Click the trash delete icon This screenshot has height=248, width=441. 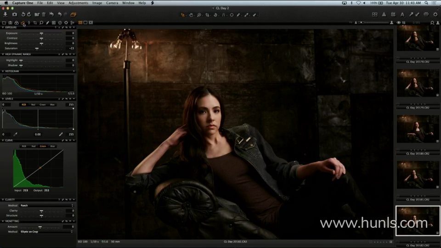click(x=44, y=14)
